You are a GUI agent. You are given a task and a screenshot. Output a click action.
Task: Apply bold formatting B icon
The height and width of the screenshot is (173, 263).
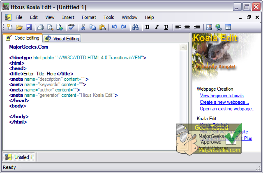click(147, 27)
